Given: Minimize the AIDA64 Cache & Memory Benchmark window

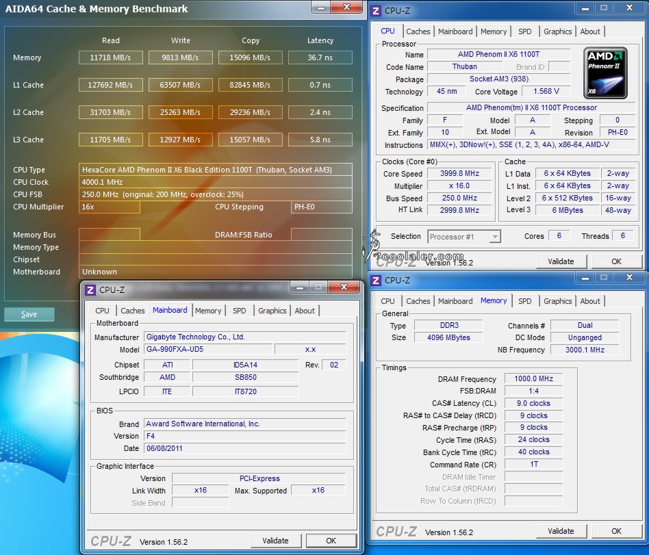Looking at the screenshot, I should click(321, 8).
